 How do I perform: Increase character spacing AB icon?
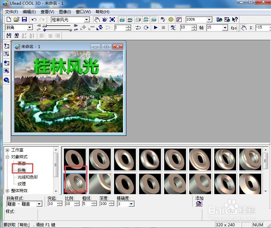pos(9,36)
